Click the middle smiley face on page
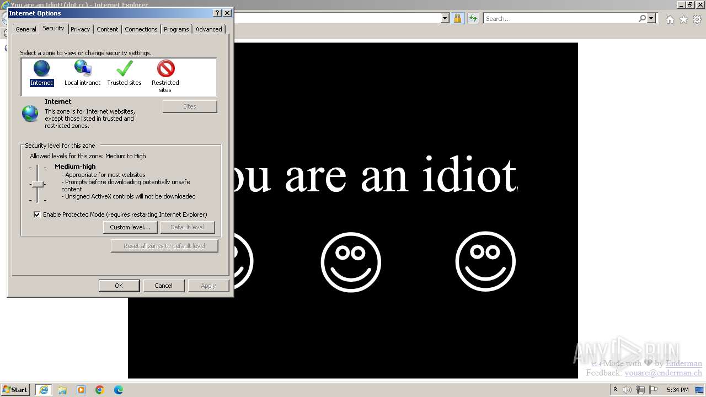The height and width of the screenshot is (397, 706). (351, 261)
